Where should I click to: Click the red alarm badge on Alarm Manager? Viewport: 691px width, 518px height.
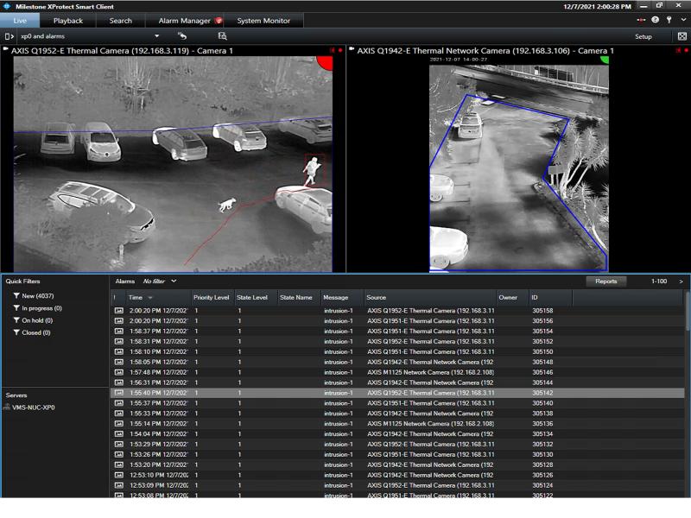[219, 20]
